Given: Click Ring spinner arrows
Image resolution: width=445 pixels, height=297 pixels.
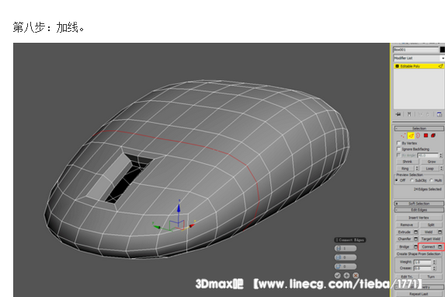Looking at the screenshot, I should click(417, 169).
